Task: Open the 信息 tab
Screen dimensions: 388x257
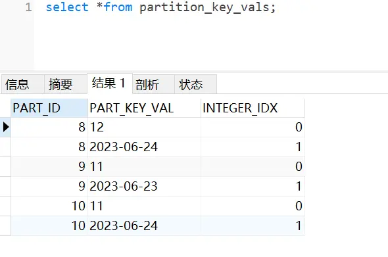Action: (x=23, y=84)
